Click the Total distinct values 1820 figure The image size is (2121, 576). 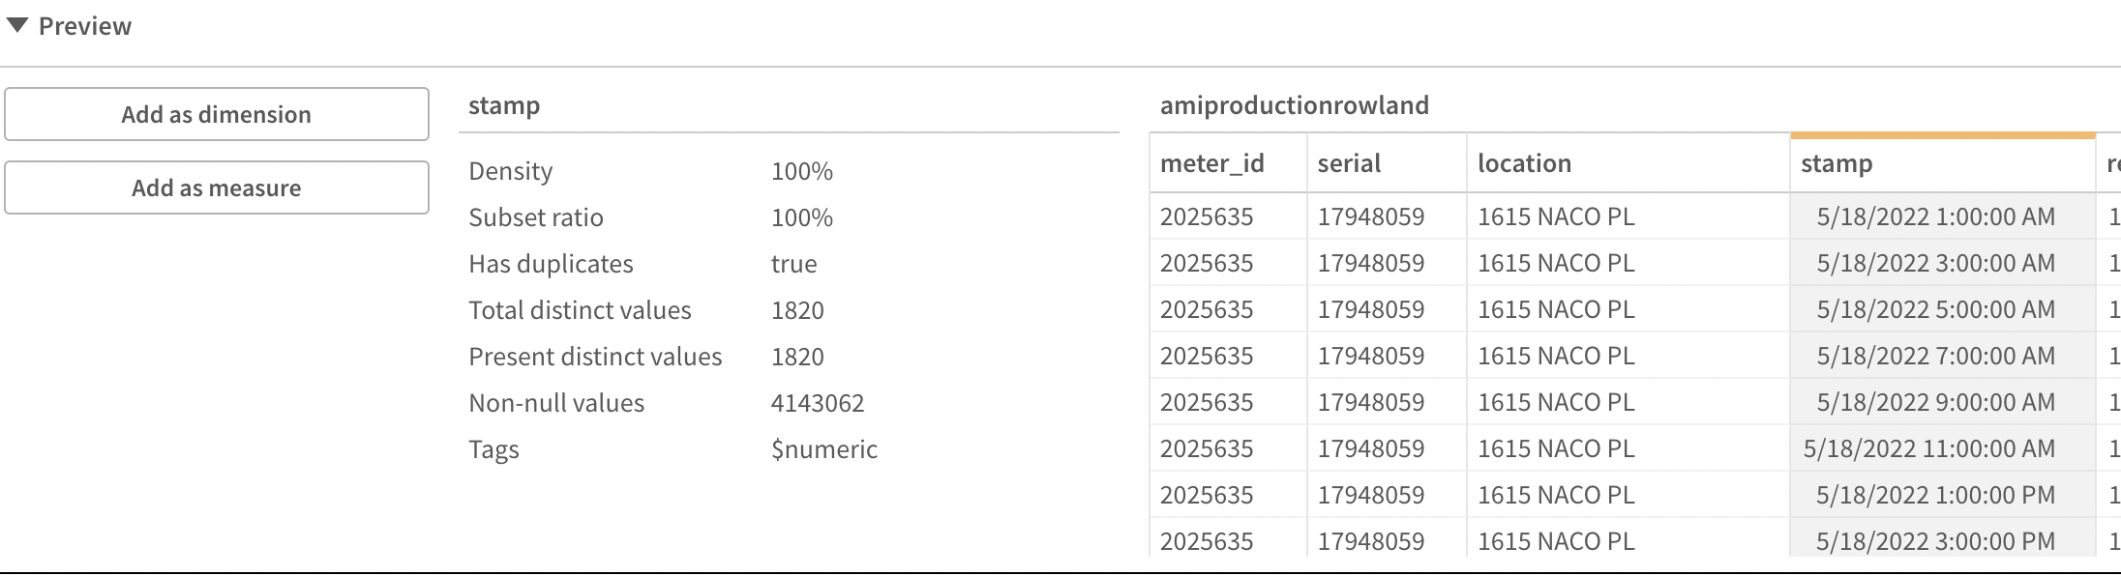pyautogui.click(x=797, y=310)
